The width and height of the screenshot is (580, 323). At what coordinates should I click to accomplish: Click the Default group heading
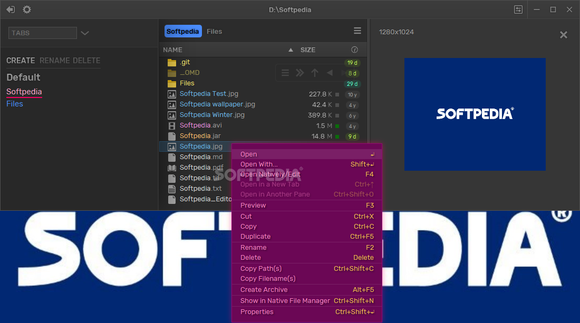tap(23, 77)
